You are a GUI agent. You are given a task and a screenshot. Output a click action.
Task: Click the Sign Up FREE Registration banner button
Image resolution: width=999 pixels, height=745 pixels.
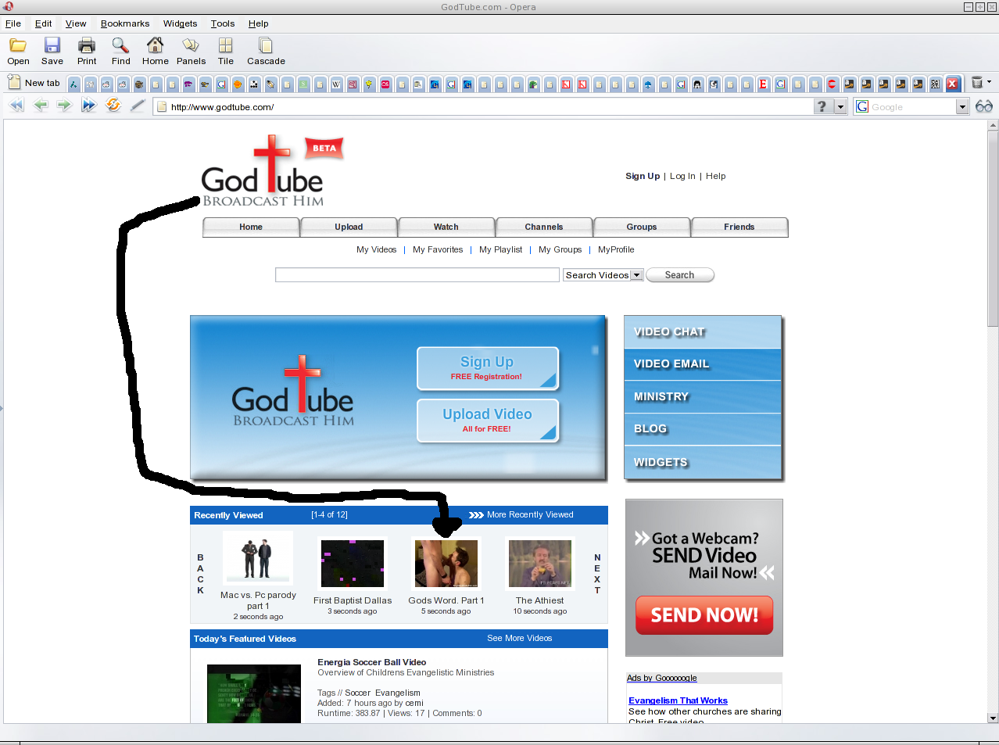[x=488, y=368]
